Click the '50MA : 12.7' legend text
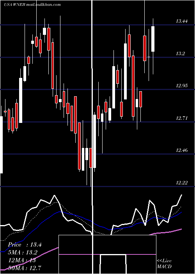This screenshot has width=195, height=274. tap(25, 268)
